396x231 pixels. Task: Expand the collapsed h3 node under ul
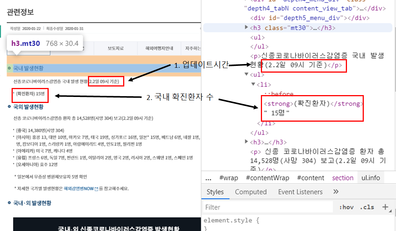click(x=246, y=142)
